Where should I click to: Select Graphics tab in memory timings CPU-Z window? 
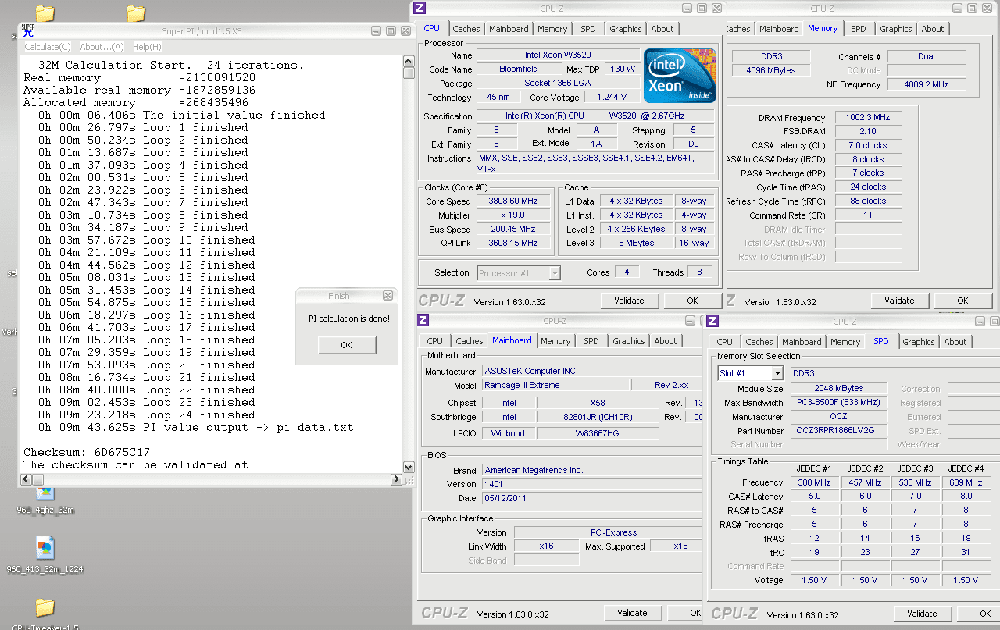coord(896,29)
